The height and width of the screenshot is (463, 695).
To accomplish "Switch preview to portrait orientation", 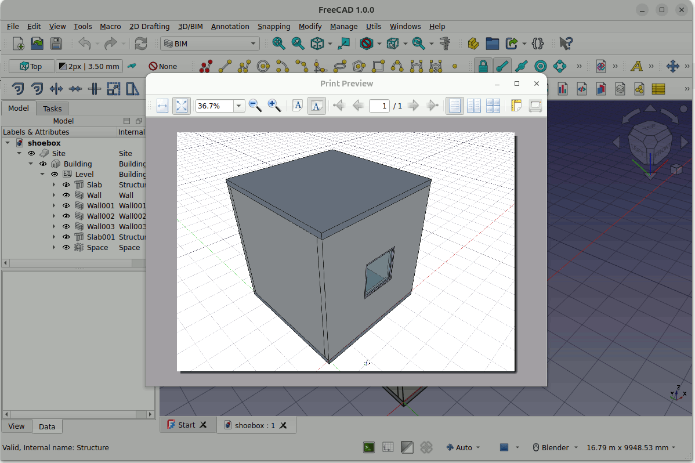I will [x=298, y=106].
